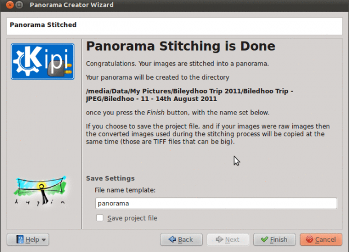Click the Save Settings section label
349x252 pixels.
click(110, 178)
